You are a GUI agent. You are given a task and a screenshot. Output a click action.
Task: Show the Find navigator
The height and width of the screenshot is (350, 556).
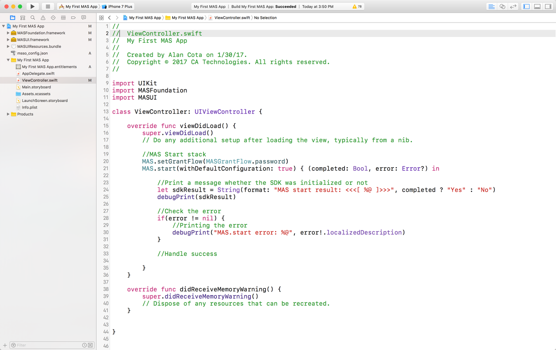tap(33, 18)
